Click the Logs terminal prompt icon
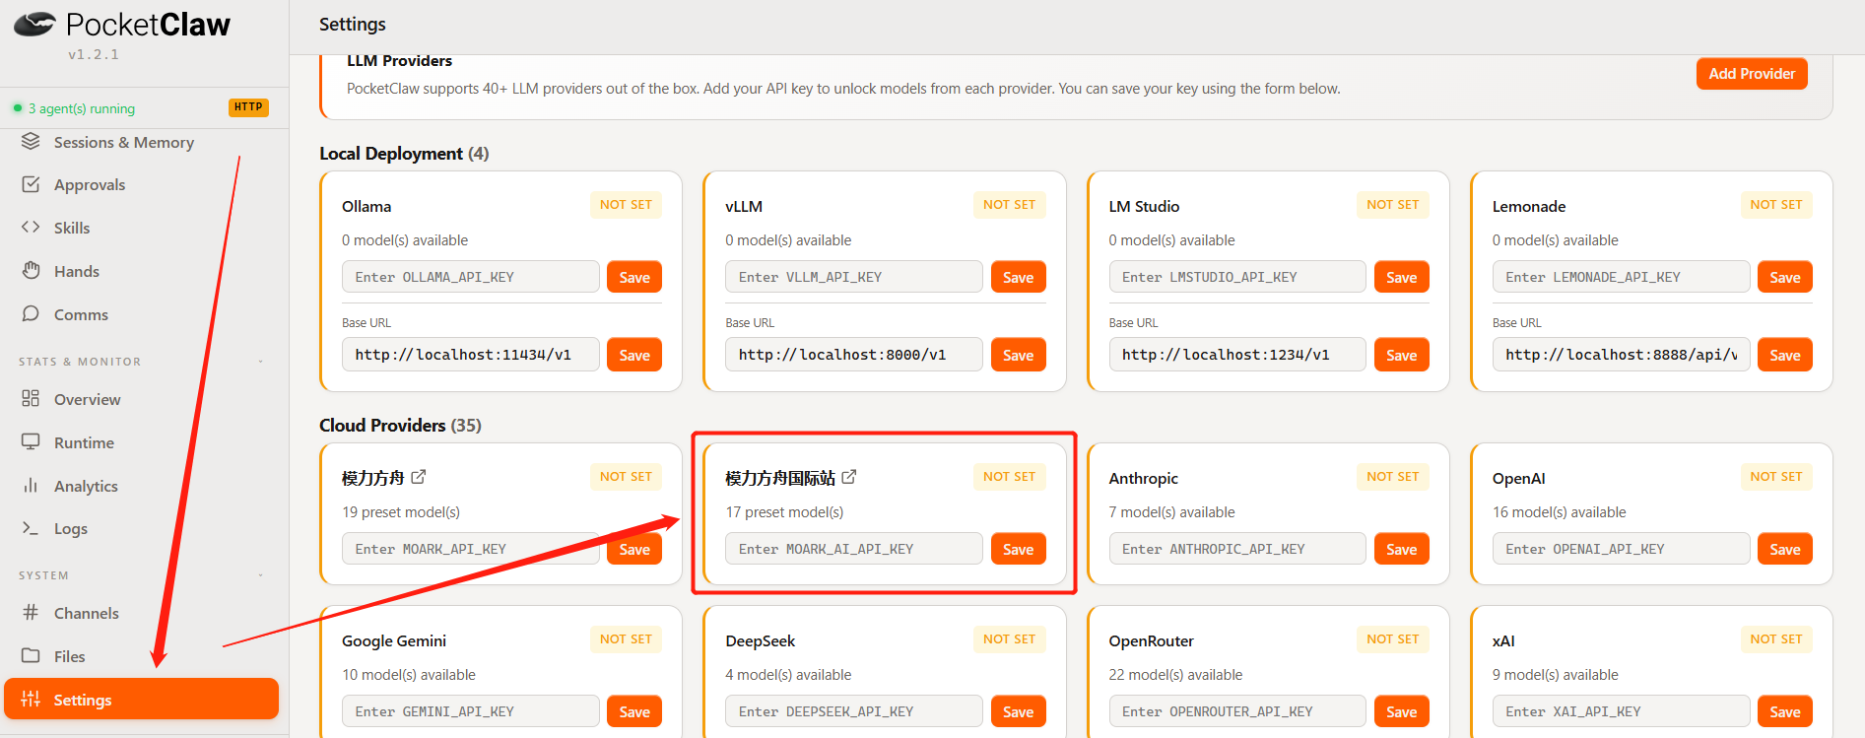 [31, 527]
